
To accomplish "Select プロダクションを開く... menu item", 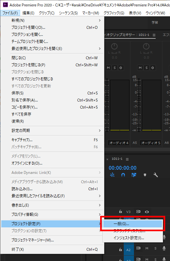I will pos(52,35).
